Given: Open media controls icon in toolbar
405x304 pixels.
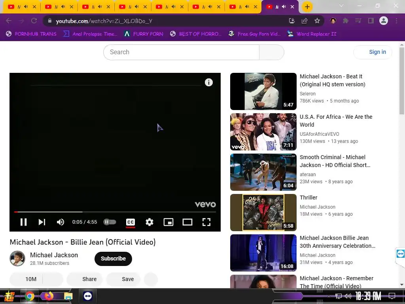Looking at the screenshot, I should coord(358,21).
